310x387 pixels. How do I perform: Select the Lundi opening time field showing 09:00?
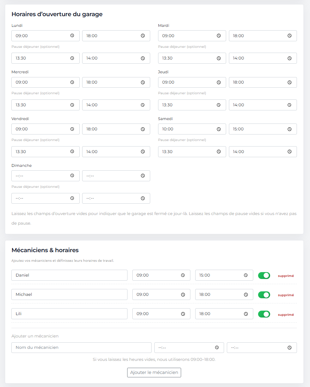tap(41, 35)
